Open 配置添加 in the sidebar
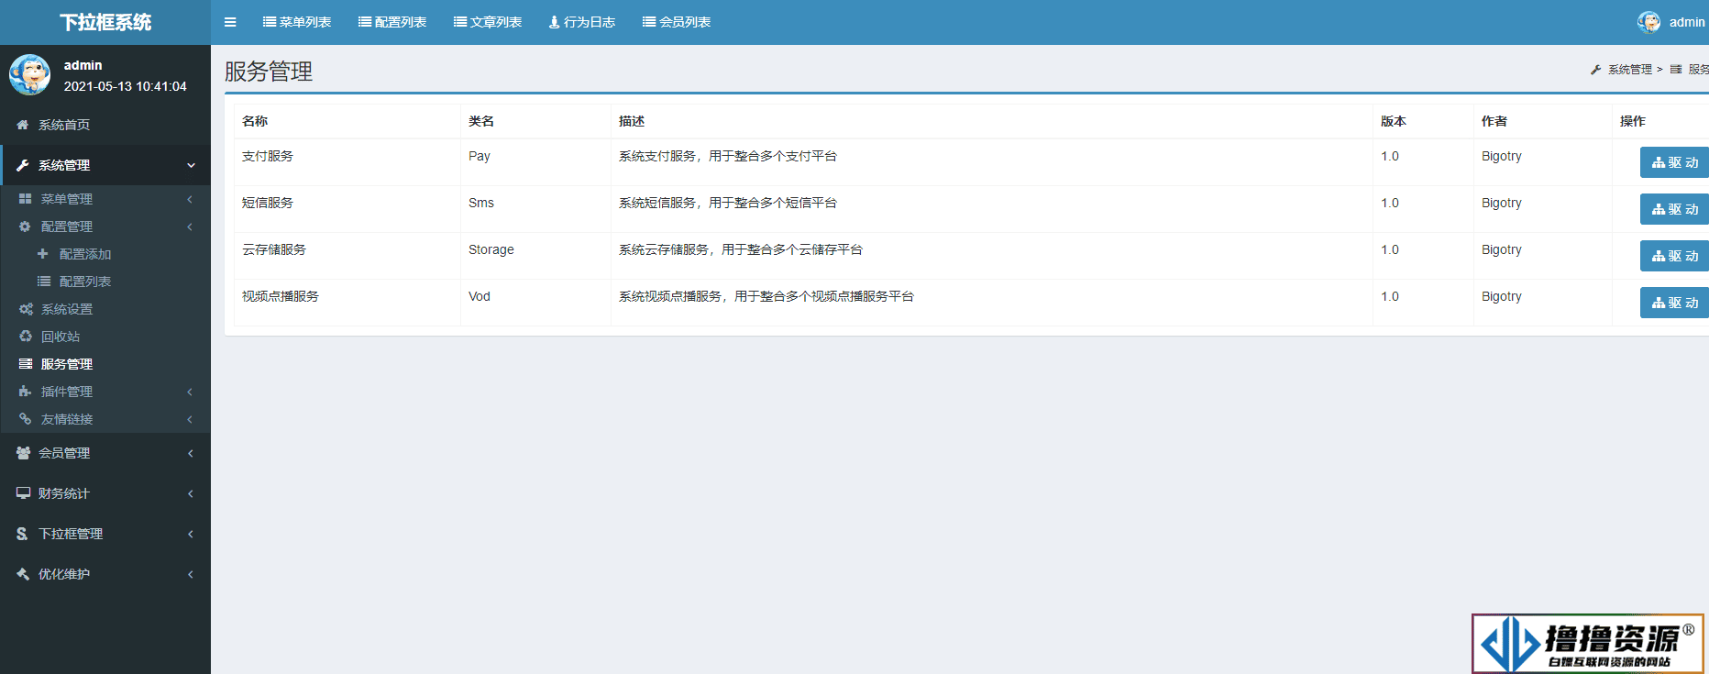Screen dimensions: 1709x674 85,254
